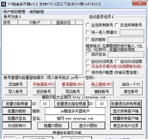Click 清空多玩YY记录 button
The image size is (148, 139).
coord(126,126)
